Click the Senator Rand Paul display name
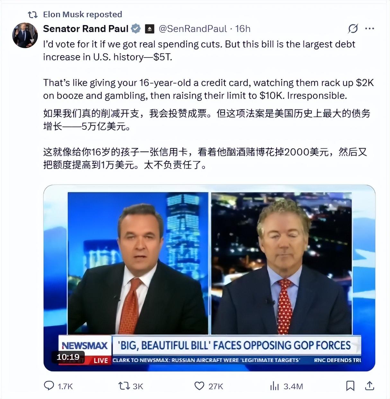This screenshot has height=399, width=390. pyautogui.click(x=86, y=29)
